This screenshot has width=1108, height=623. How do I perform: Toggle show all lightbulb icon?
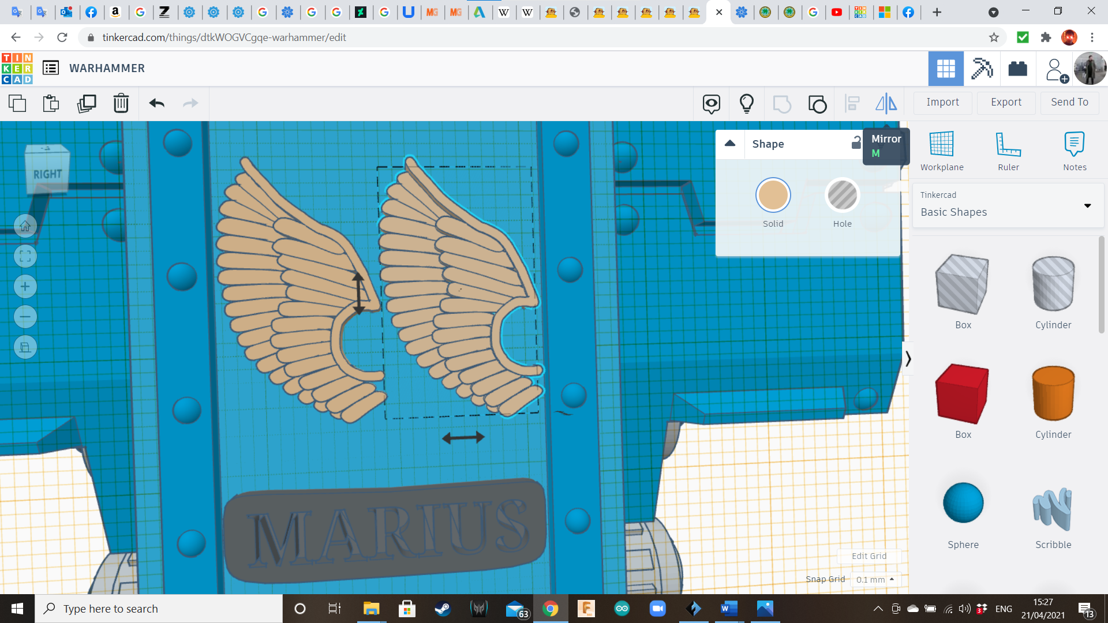click(x=747, y=103)
